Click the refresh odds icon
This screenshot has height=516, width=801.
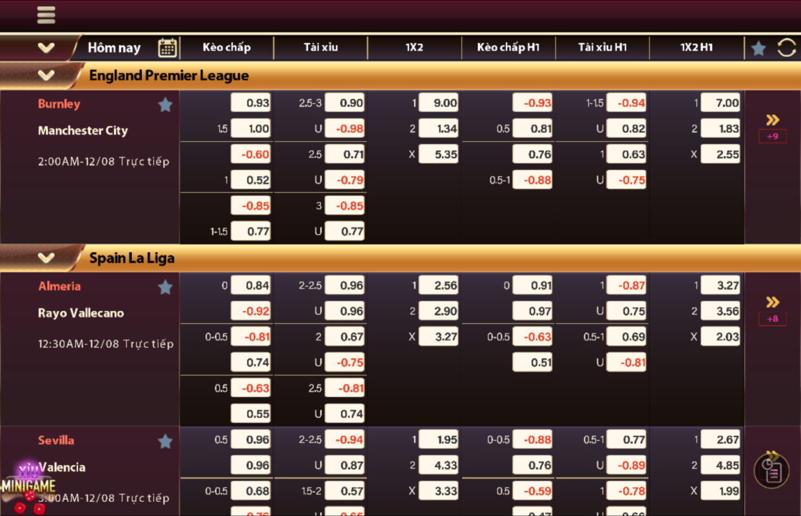tap(787, 48)
